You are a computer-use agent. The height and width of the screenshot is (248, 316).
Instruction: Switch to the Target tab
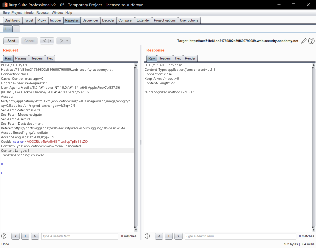29,20
